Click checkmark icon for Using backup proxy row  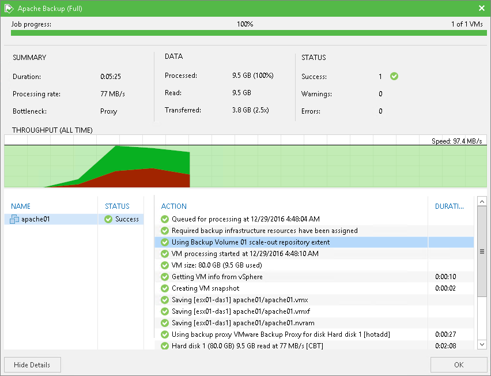click(x=165, y=334)
